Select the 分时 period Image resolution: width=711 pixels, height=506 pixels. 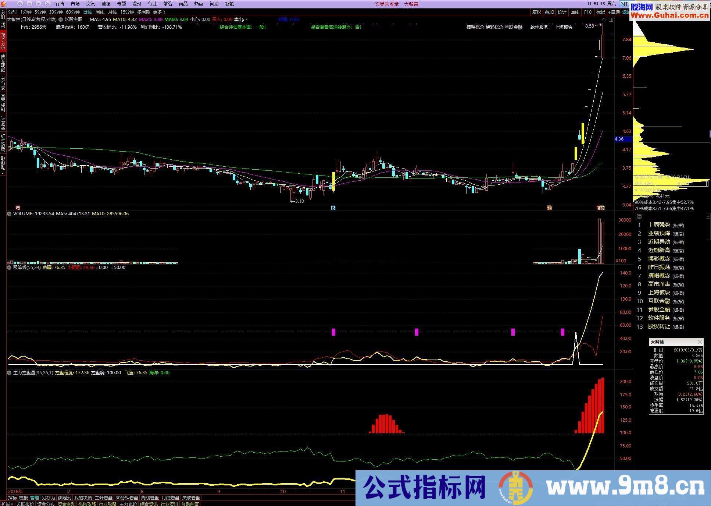(x=12, y=12)
